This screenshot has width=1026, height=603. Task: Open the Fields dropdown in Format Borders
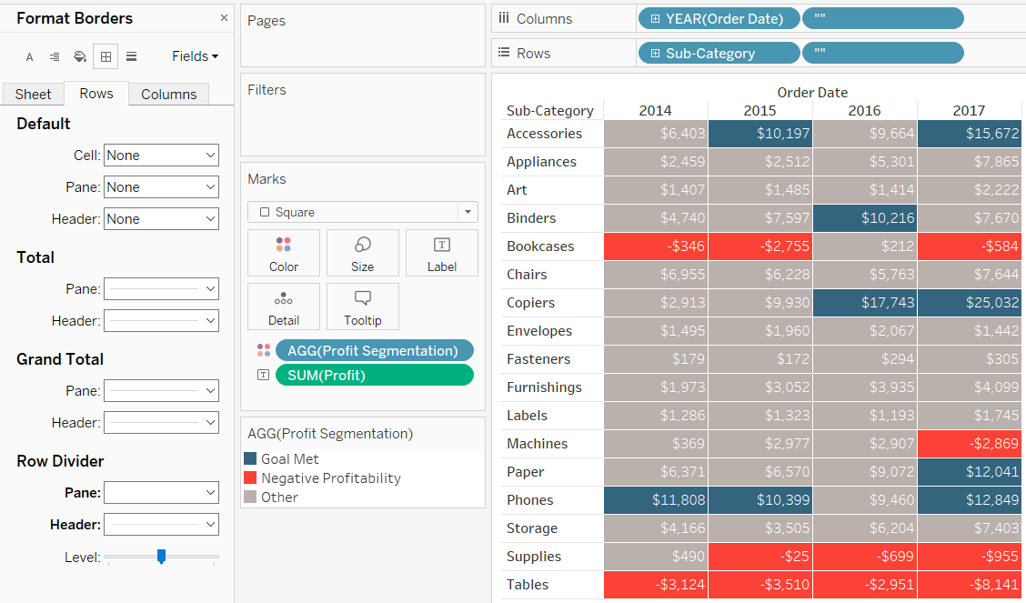(x=194, y=56)
